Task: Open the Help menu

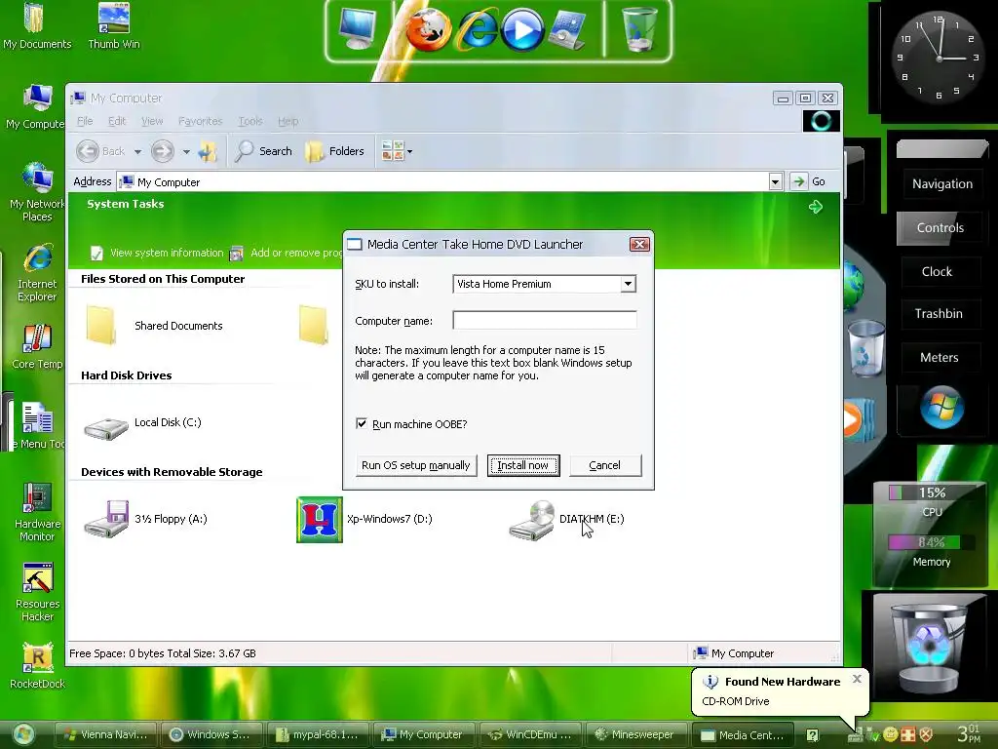Action: point(288,121)
